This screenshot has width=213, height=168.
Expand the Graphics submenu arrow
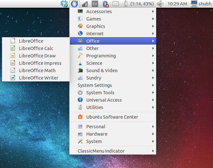click(153, 26)
